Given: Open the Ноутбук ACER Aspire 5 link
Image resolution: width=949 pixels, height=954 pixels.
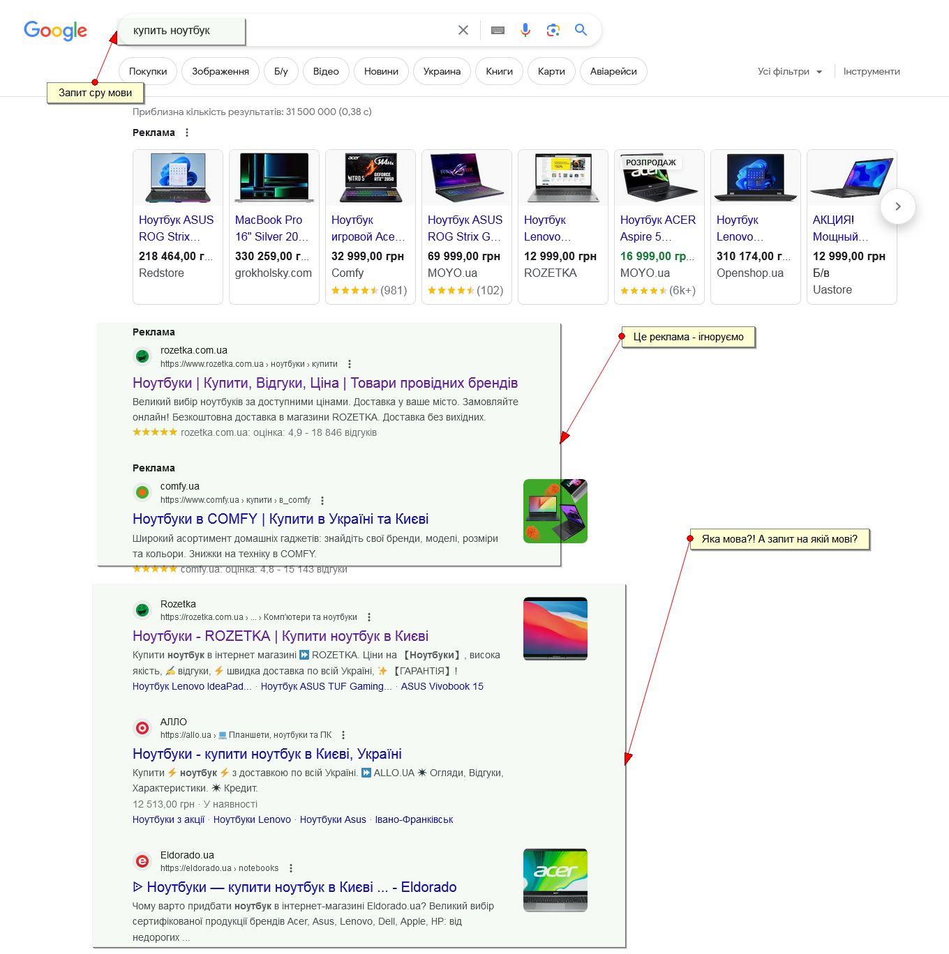Looking at the screenshot, I should 658,228.
